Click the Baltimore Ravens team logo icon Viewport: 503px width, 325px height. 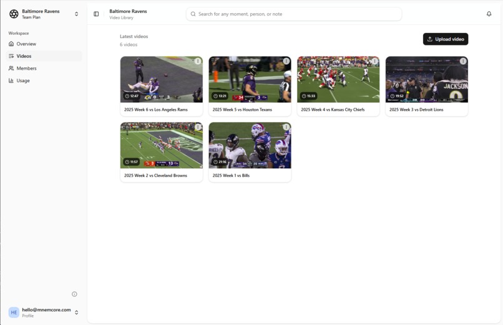tap(14, 14)
